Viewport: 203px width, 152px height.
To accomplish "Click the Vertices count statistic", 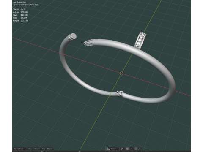I will 20,12.
